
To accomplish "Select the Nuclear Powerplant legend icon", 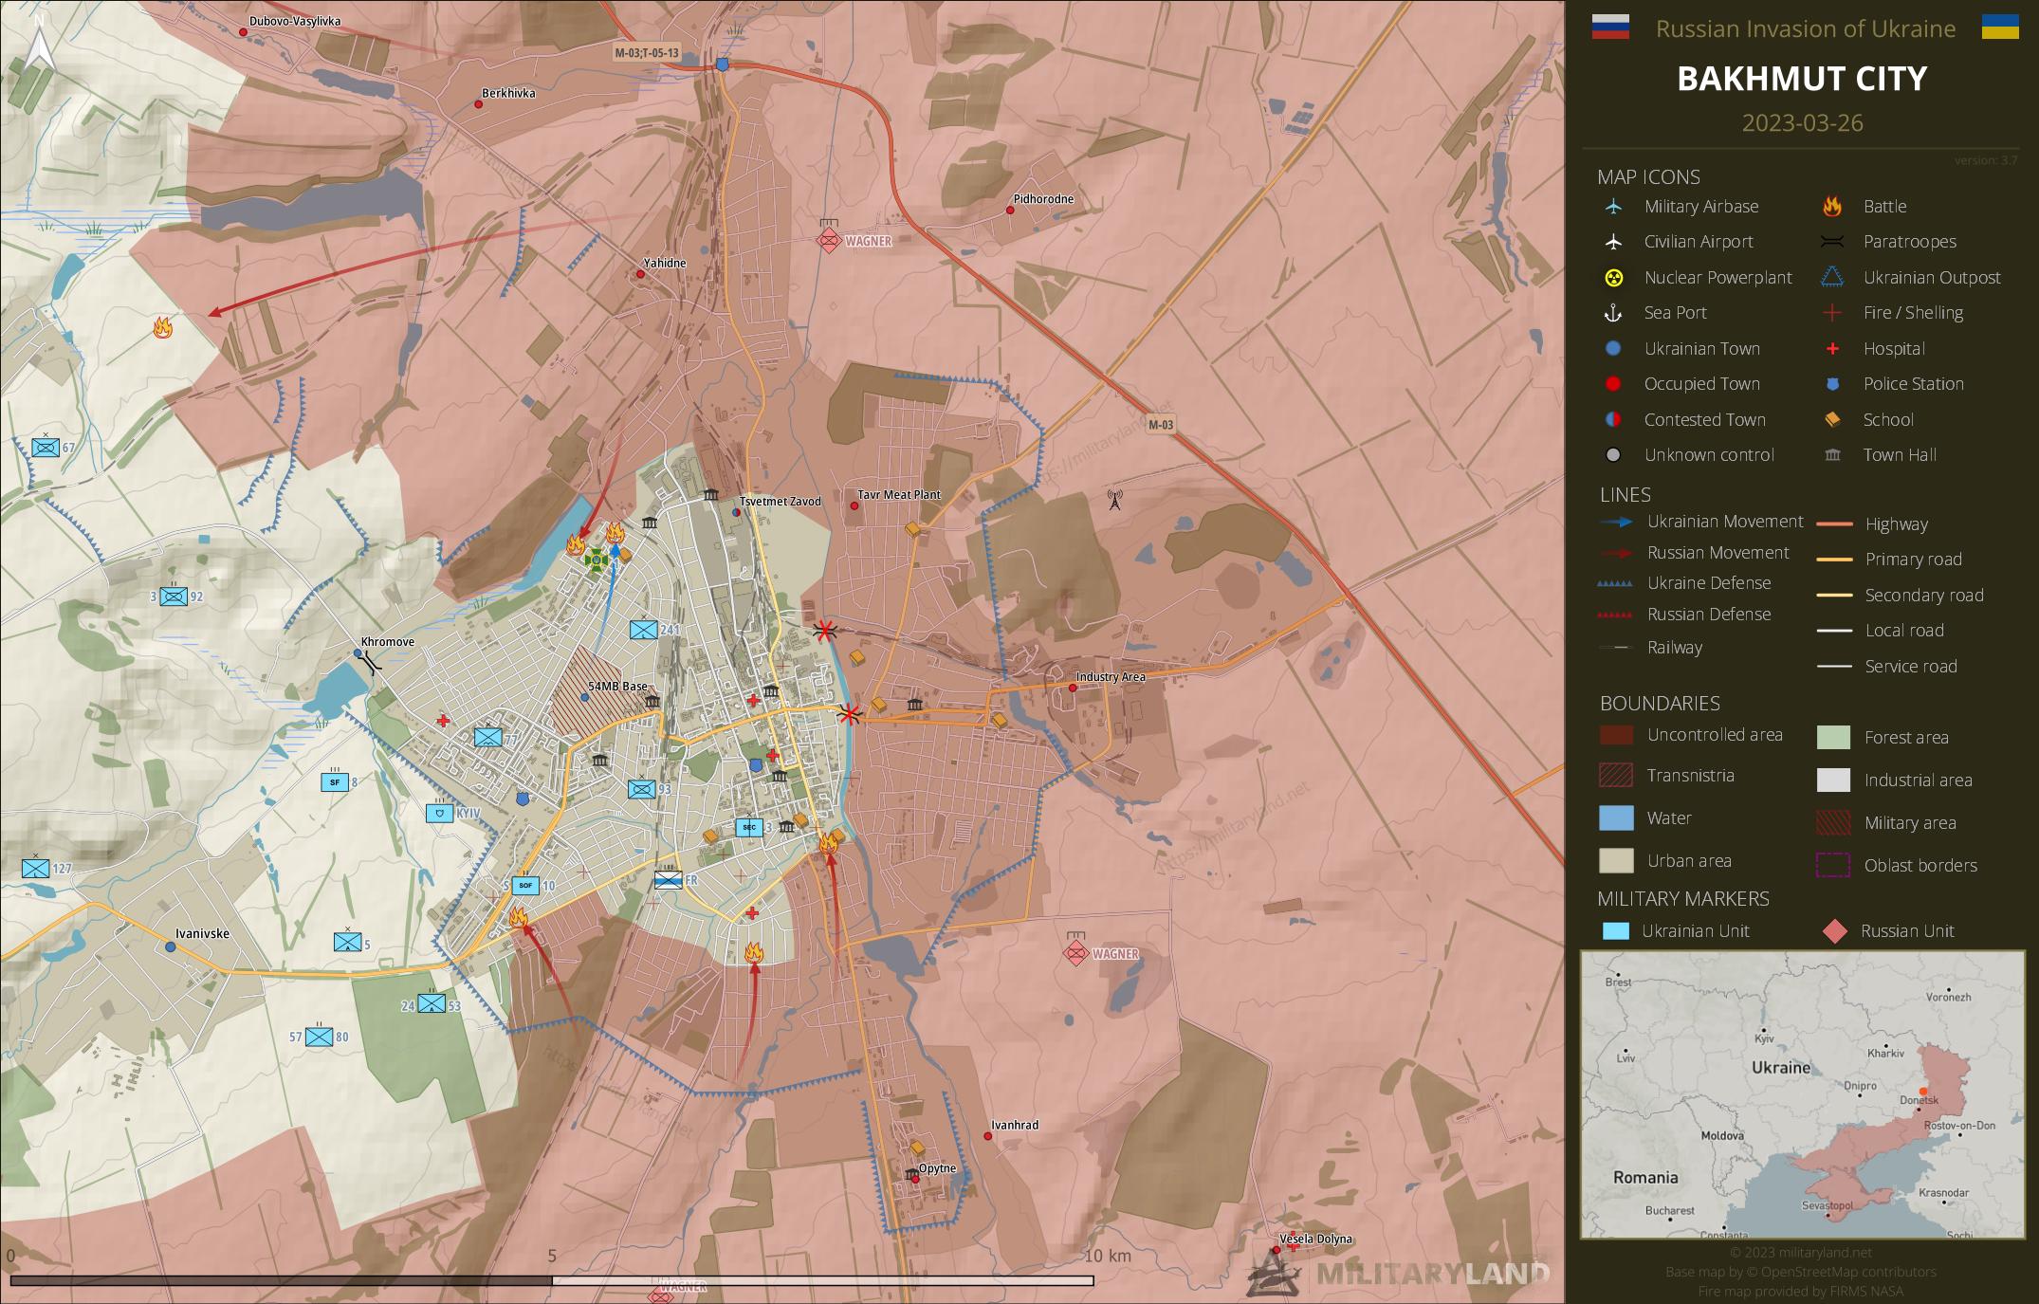I will pyautogui.click(x=1613, y=278).
